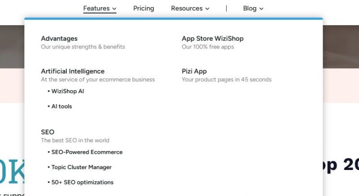Visit App Store WiziShop

213,39
